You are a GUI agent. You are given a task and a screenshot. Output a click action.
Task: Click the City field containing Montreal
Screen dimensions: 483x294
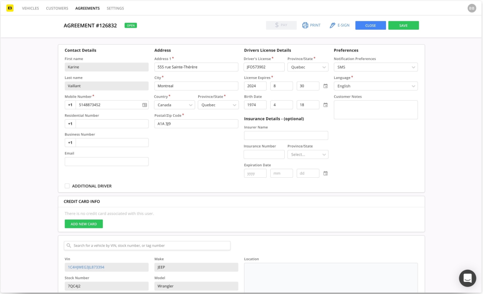coord(196,86)
